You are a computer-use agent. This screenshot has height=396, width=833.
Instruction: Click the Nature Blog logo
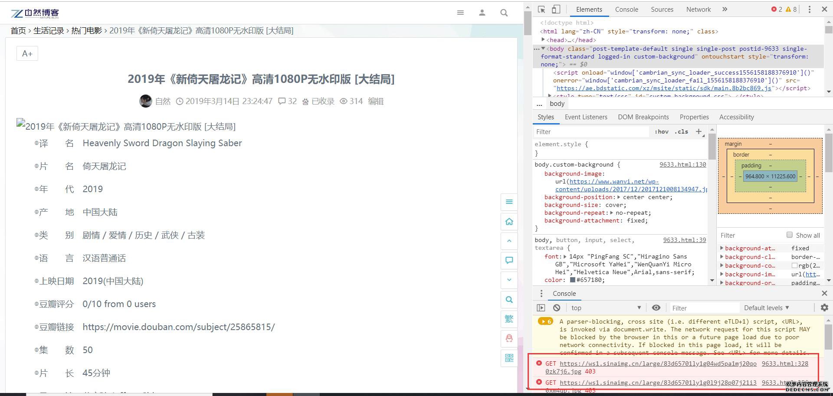35,13
